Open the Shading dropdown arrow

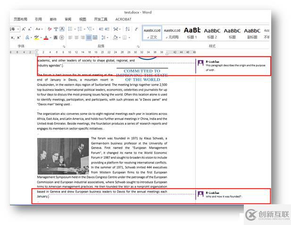click(120, 38)
